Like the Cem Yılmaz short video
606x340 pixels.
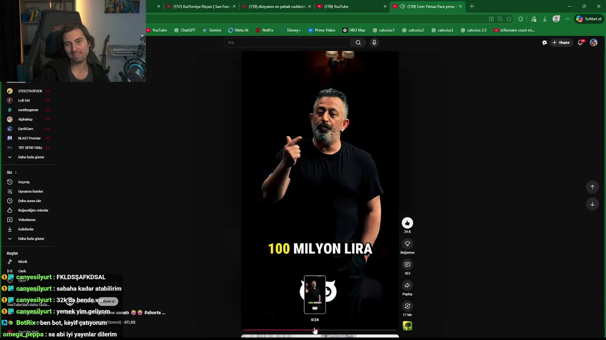point(407,223)
